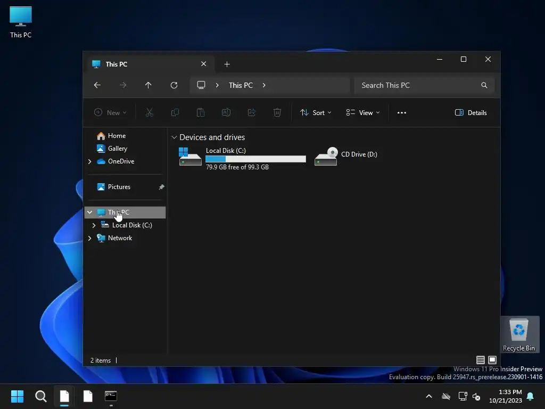Click This PC breadcrumb in address bar

[241, 85]
